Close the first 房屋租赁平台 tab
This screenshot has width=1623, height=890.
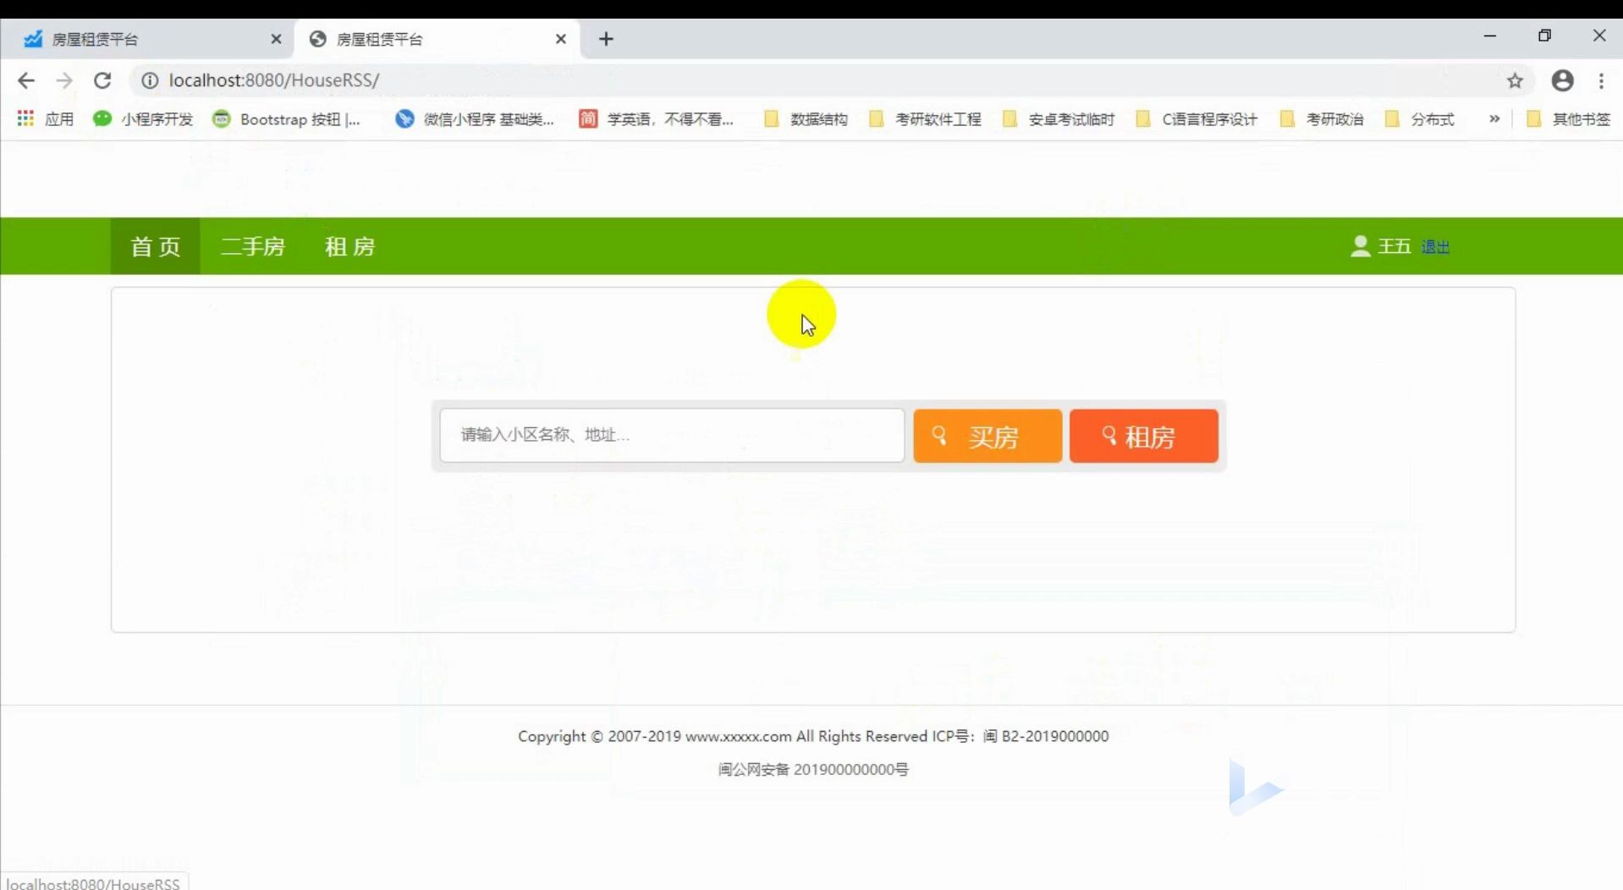276,39
